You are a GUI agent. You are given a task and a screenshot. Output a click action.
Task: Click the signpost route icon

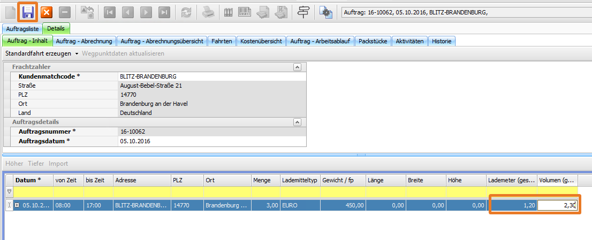[303, 12]
